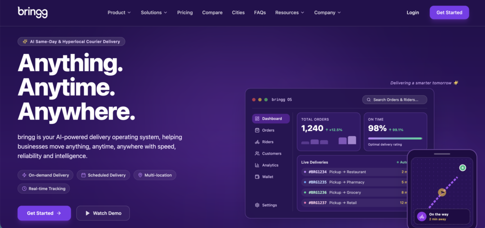The height and width of the screenshot is (228, 485).
Task: Click the On Time 98% card
Action: tap(395, 132)
